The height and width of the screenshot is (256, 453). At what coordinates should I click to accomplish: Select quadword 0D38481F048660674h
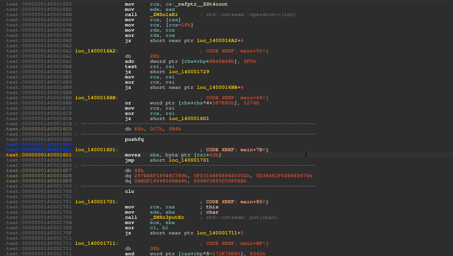(284, 176)
